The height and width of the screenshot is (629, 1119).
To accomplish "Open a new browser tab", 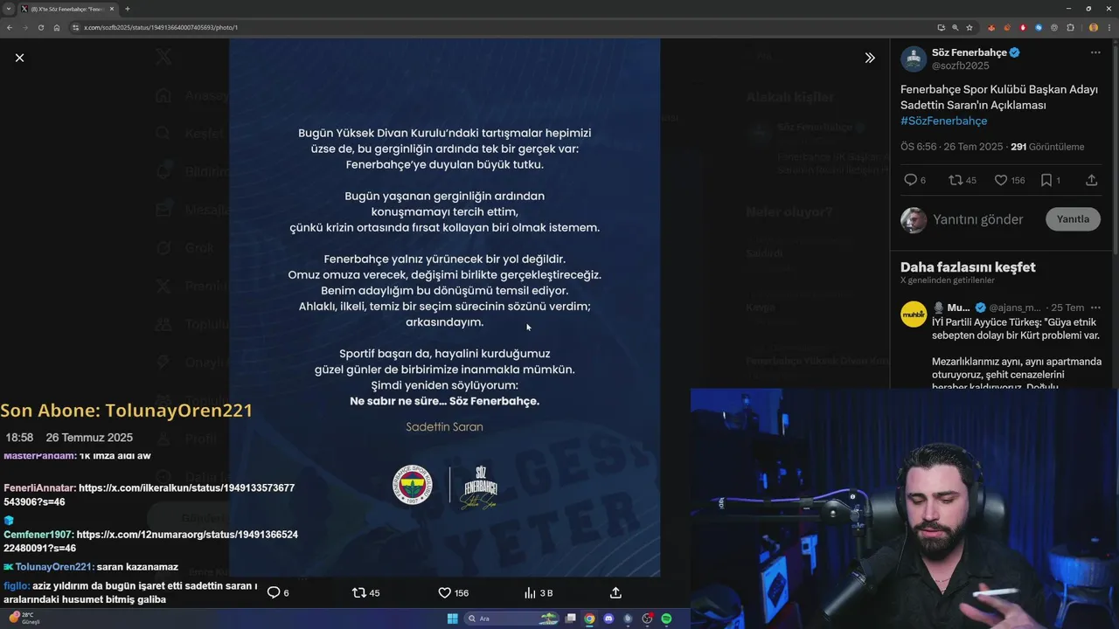I will coord(128,9).
